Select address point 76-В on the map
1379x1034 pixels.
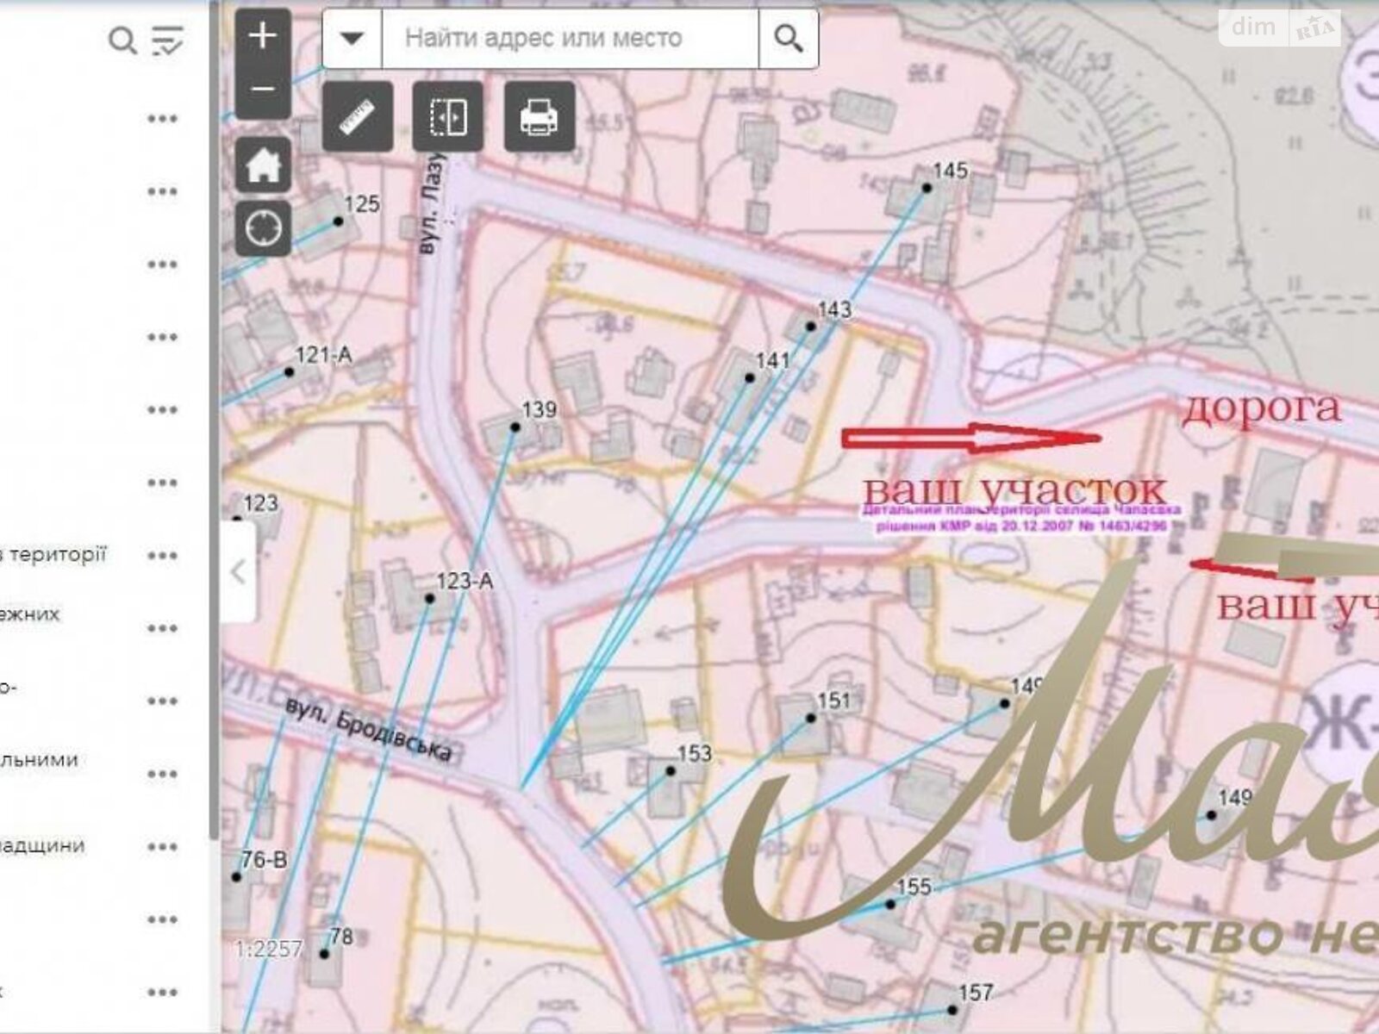236,876
